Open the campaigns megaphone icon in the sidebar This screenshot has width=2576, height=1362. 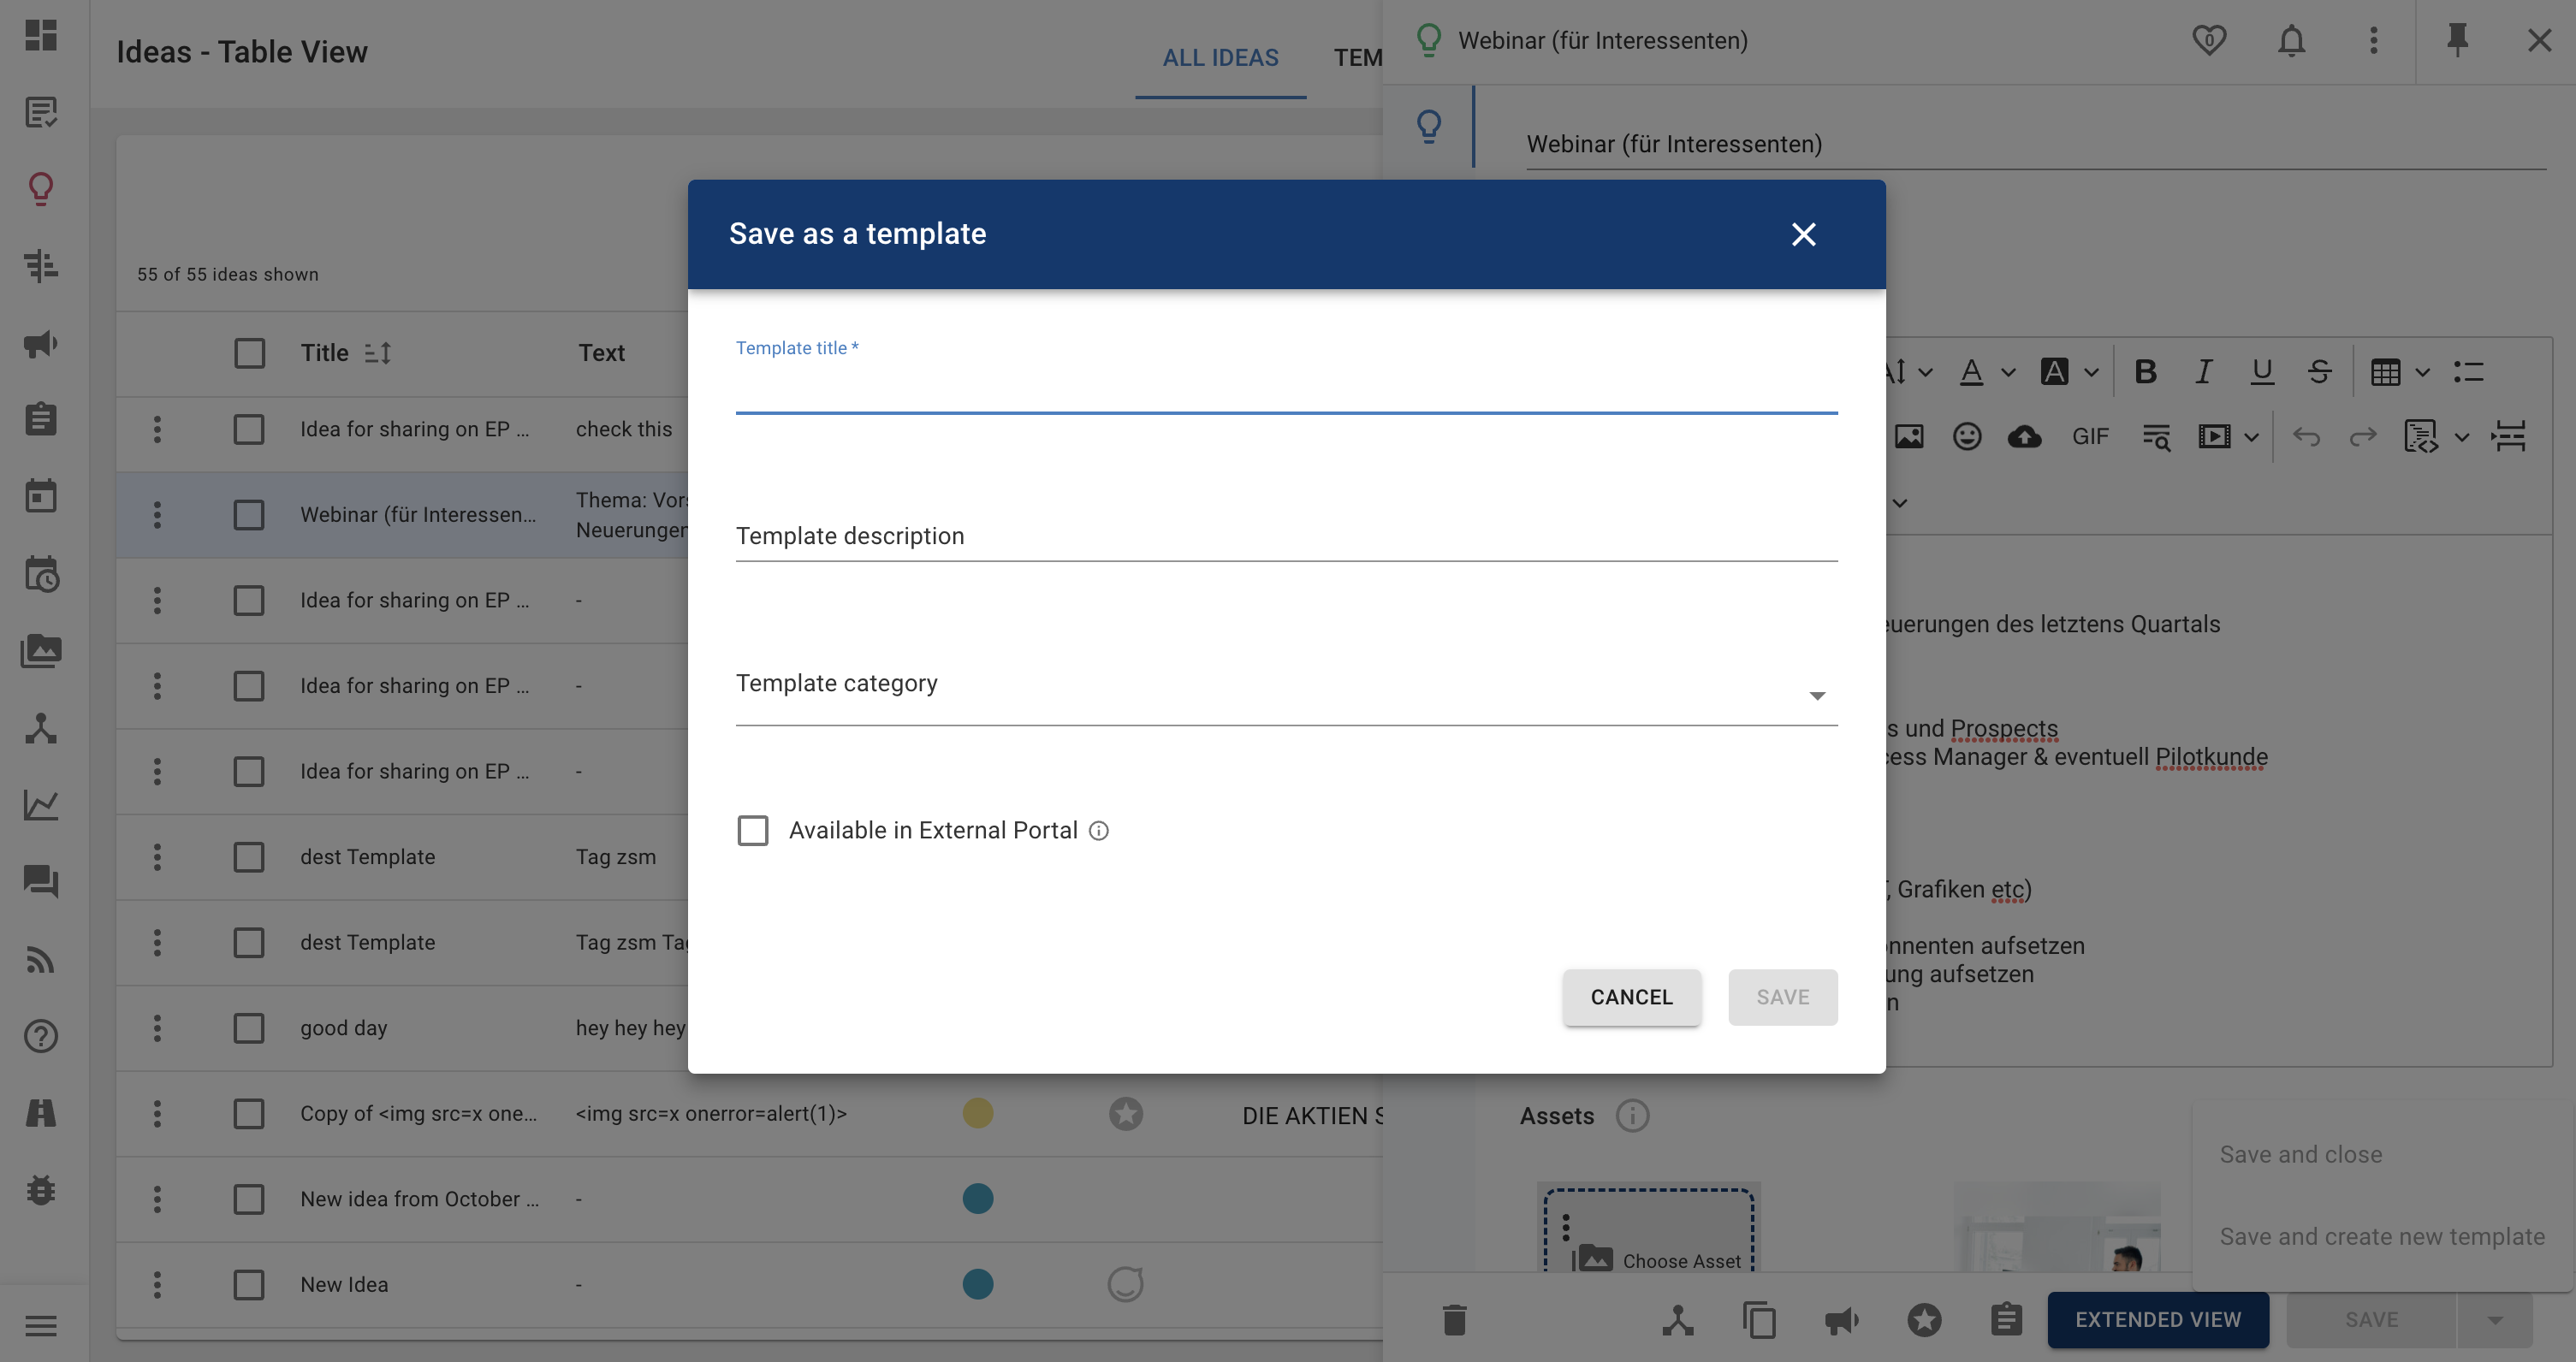(x=41, y=344)
